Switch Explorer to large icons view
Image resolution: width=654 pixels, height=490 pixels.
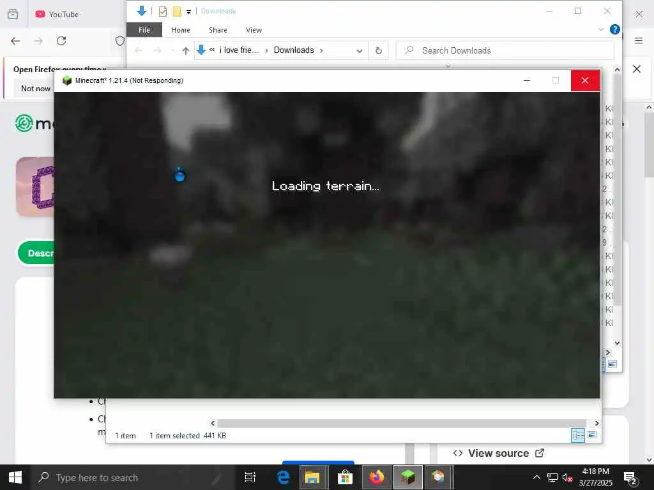click(x=592, y=435)
